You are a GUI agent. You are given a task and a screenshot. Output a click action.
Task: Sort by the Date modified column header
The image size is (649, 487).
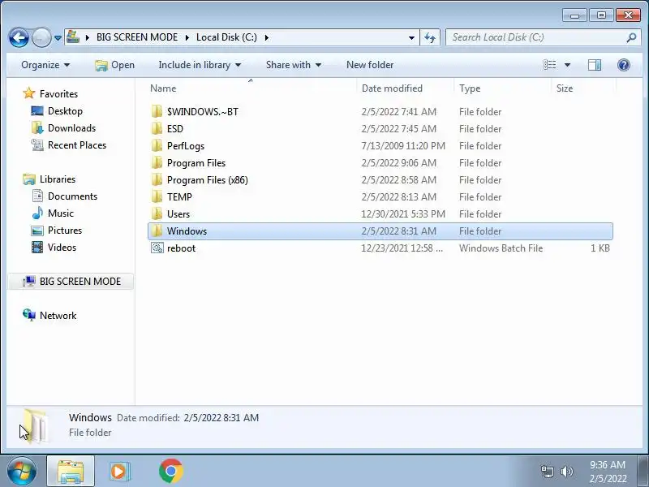pyautogui.click(x=392, y=88)
